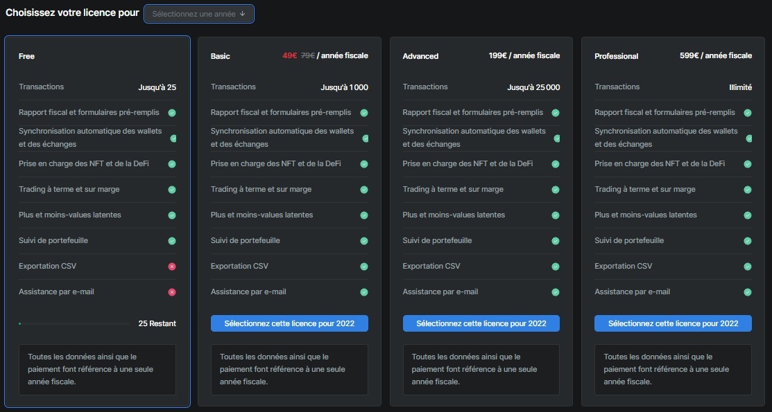This screenshot has width=772, height=412.
Task: Click the down arrow in the year selector
Action: click(x=242, y=14)
